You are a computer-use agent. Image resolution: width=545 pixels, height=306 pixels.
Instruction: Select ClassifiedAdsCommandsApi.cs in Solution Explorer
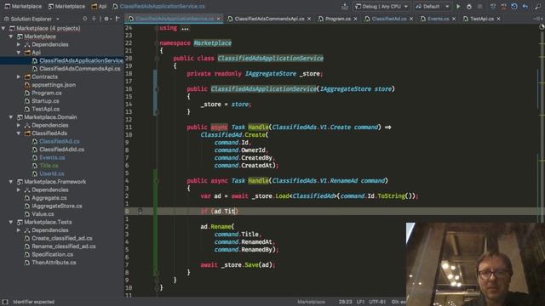79,69
